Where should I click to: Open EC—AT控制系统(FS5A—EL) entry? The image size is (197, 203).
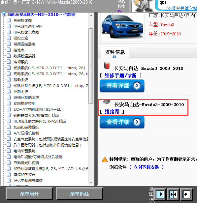click(x=38, y=109)
